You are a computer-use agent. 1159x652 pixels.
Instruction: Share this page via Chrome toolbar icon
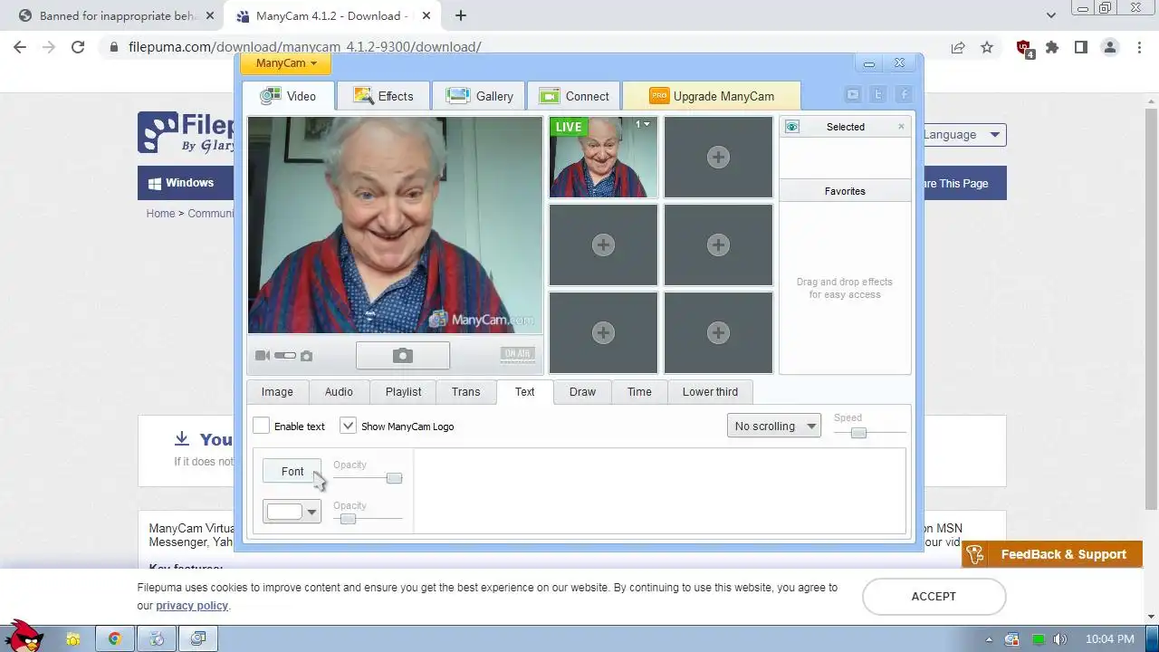958,47
